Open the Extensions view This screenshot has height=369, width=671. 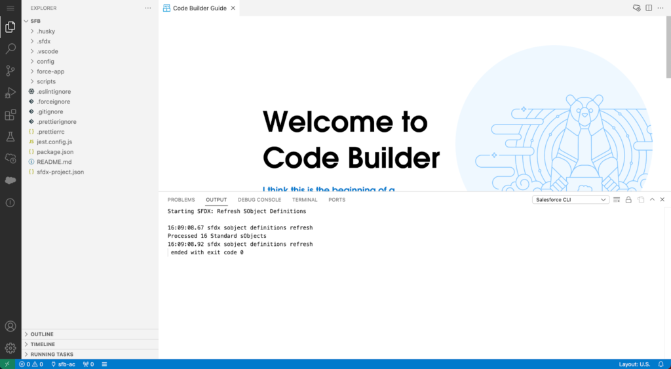coord(10,115)
